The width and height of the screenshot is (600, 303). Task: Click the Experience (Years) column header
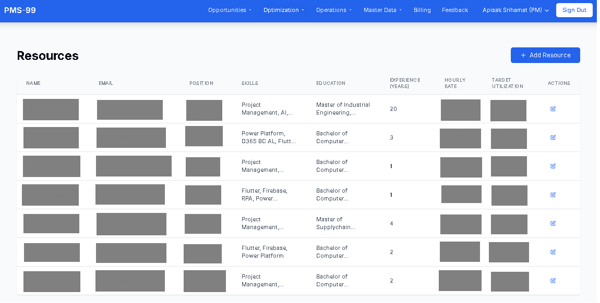[405, 83]
